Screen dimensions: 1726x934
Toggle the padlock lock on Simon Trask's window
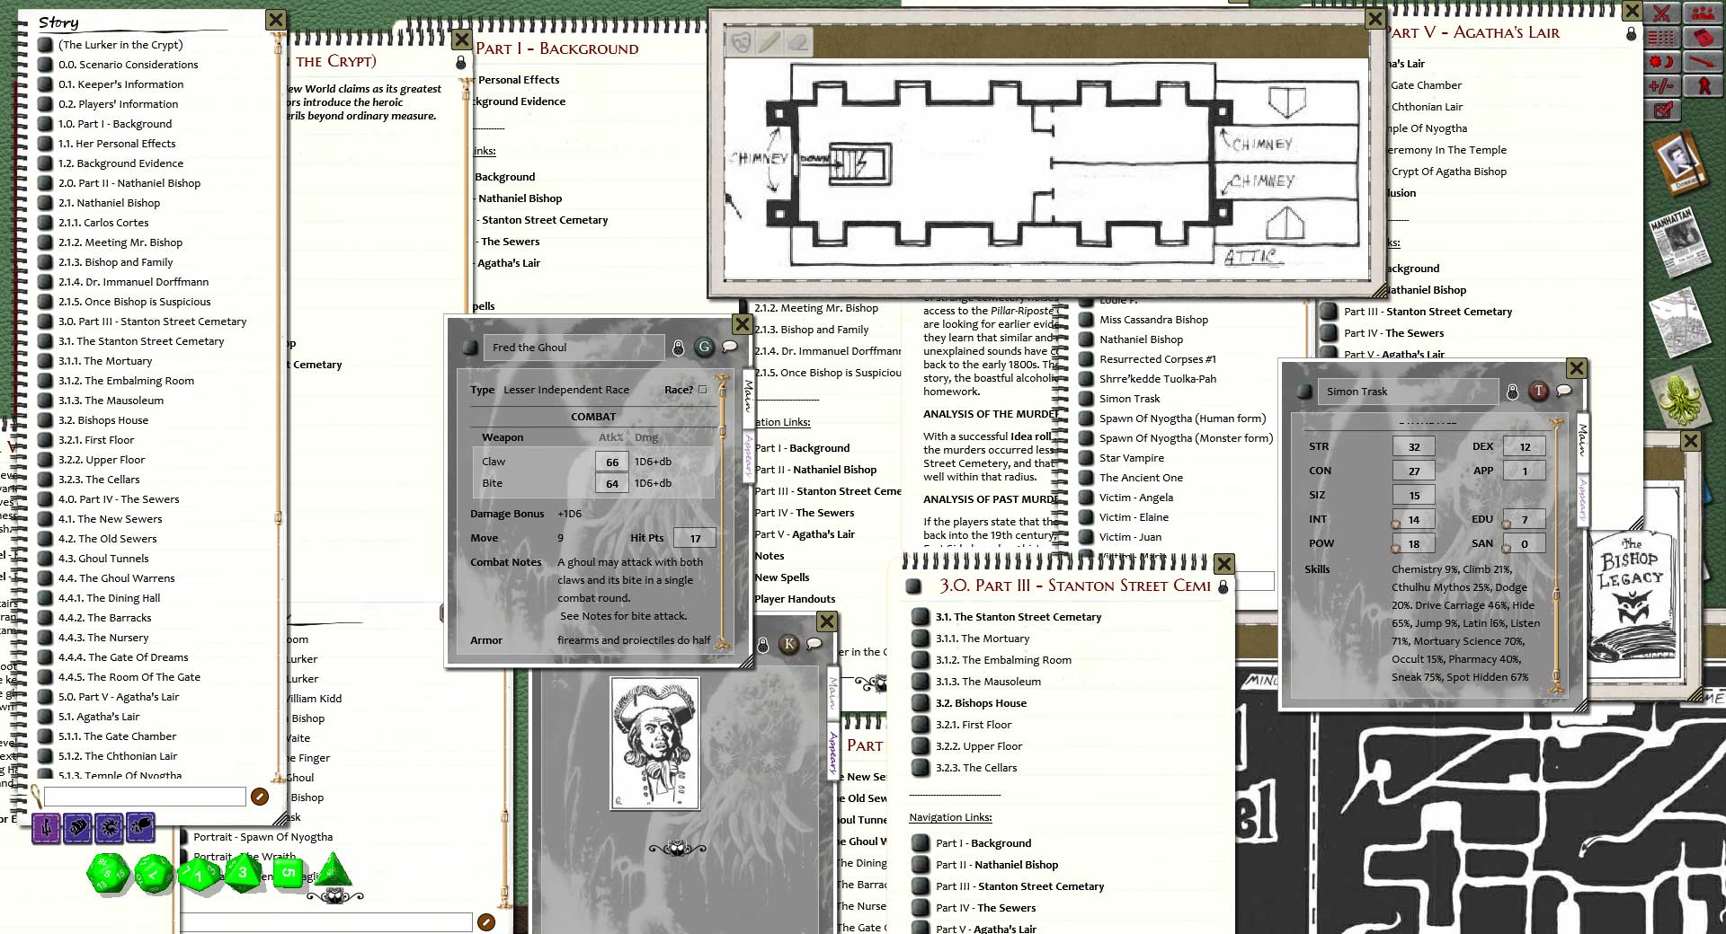1512,392
